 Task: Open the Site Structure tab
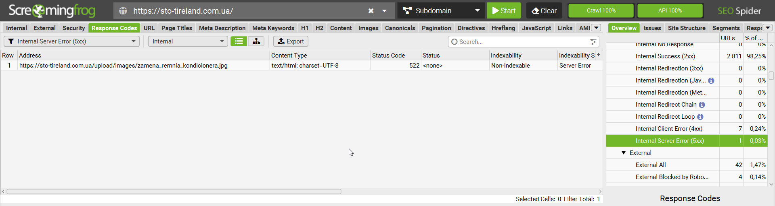point(687,28)
